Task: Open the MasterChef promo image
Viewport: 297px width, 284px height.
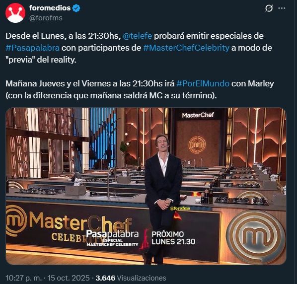Action: click(146, 186)
